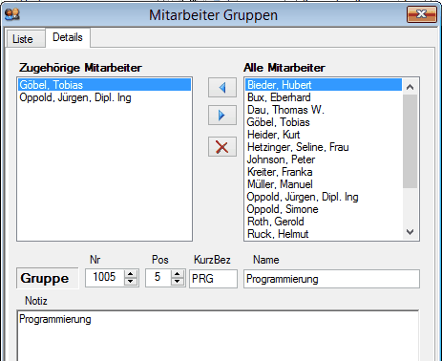
Task: Select Bieder, Hubert in Alle Mitarbeiter
Action: pos(324,85)
